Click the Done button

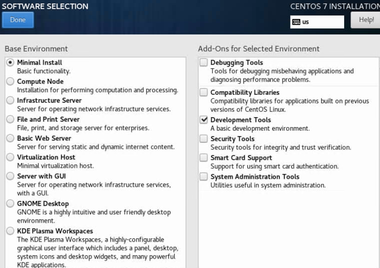click(x=18, y=20)
